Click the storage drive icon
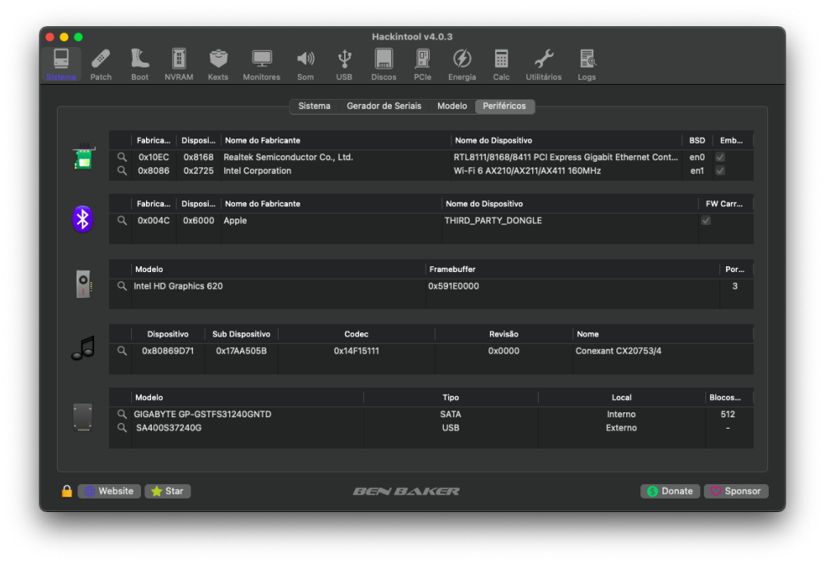The image size is (825, 564). click(82, 417)
